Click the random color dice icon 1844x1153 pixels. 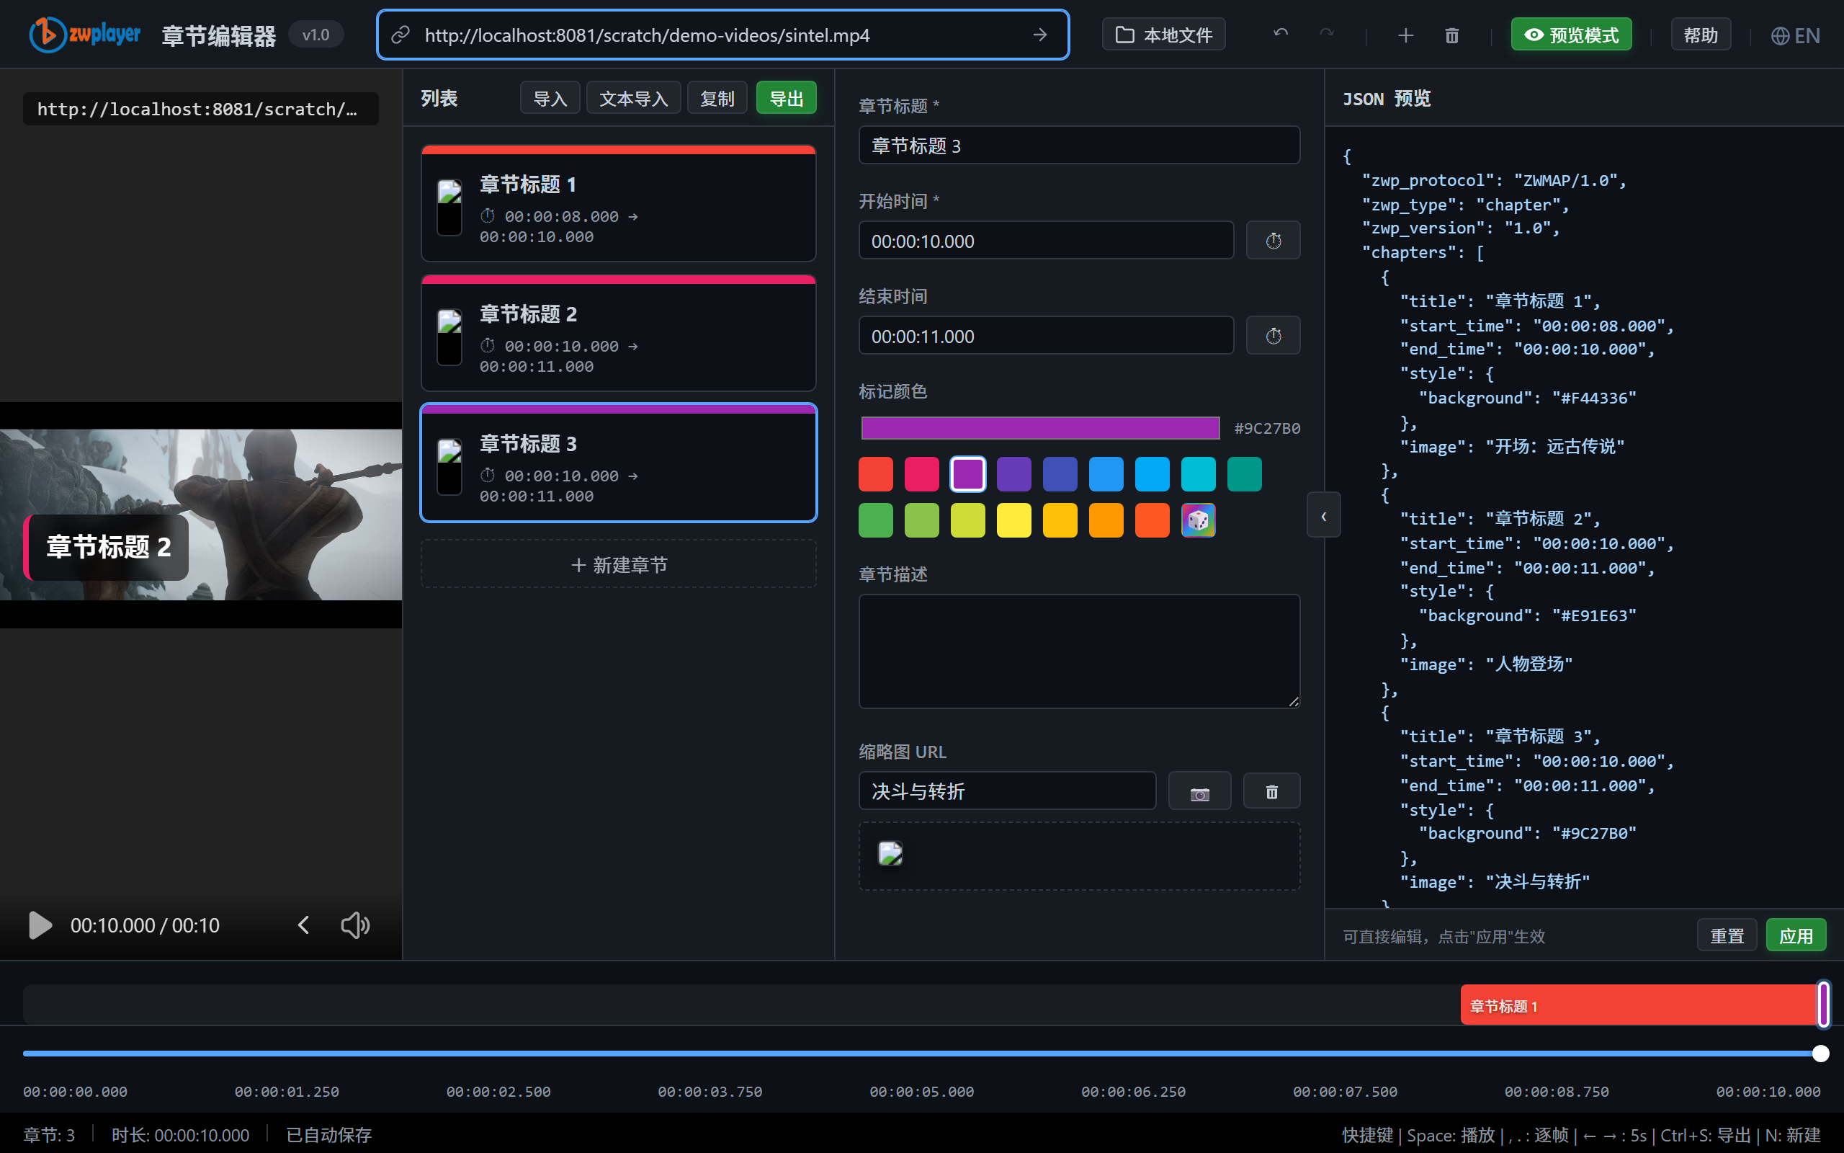point(1199,521)
